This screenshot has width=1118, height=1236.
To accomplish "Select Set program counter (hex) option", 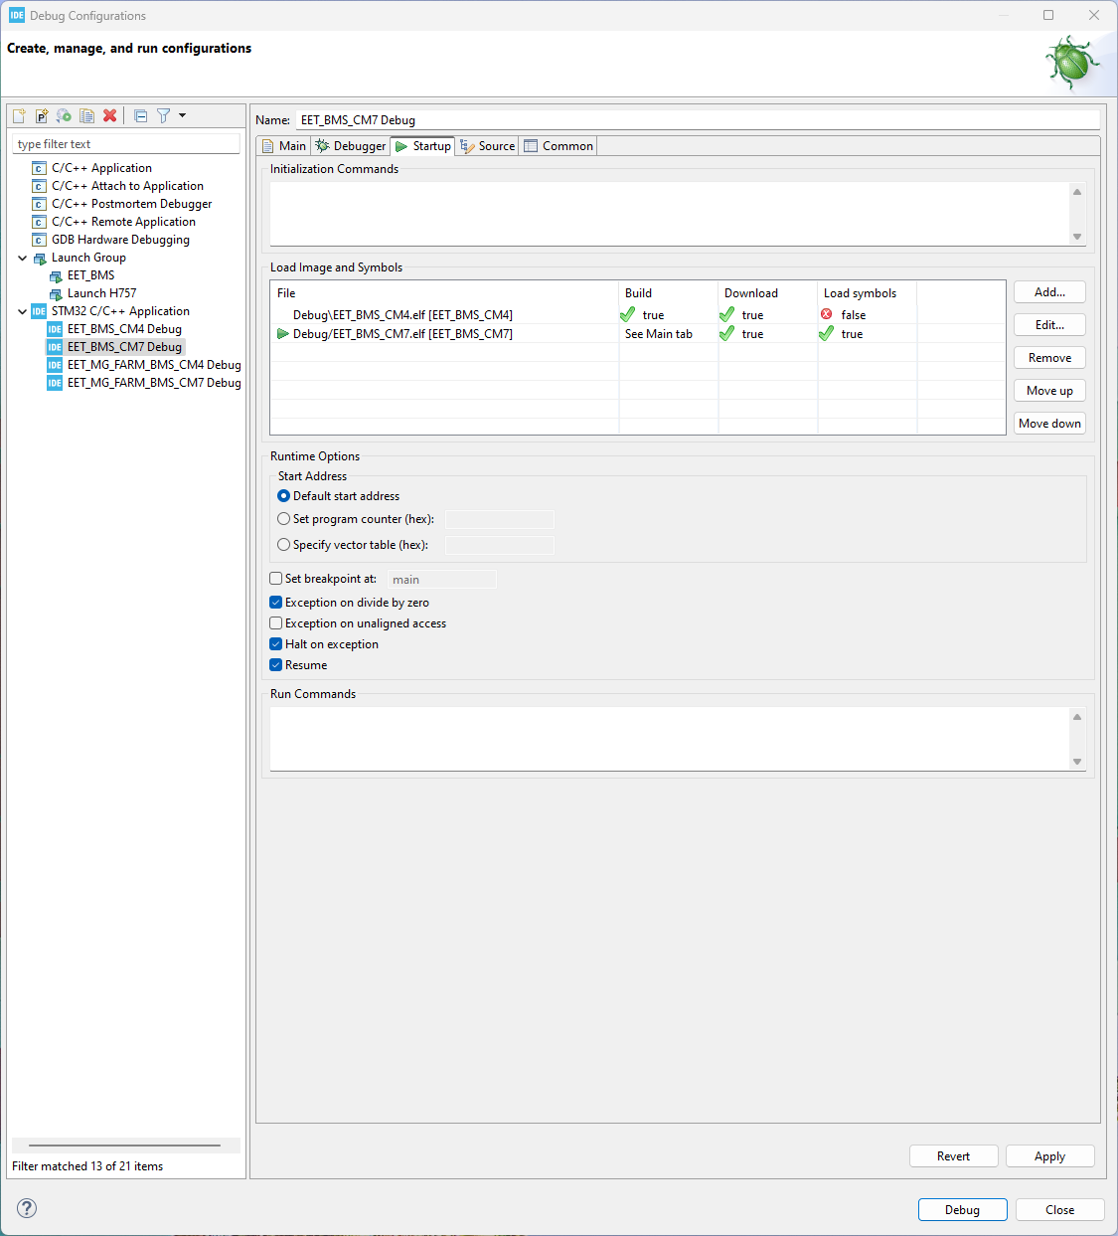I will 284,519.
